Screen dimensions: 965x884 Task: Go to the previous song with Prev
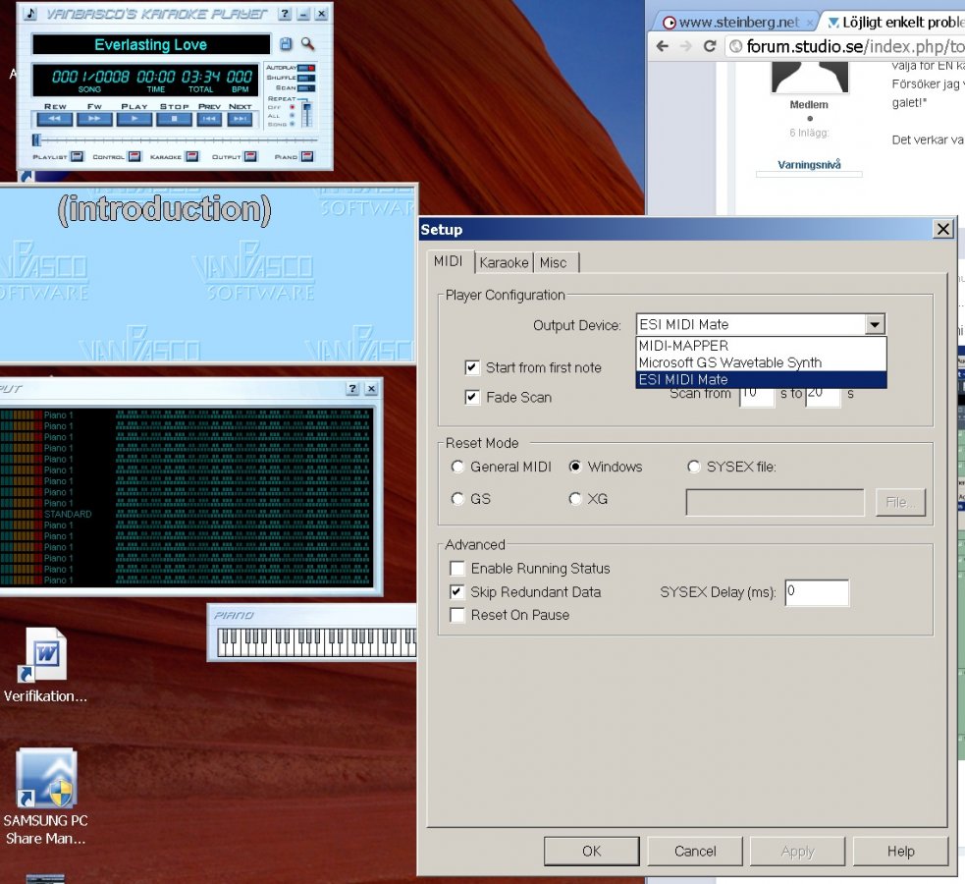pyautogui.click(x=209, y=119)
